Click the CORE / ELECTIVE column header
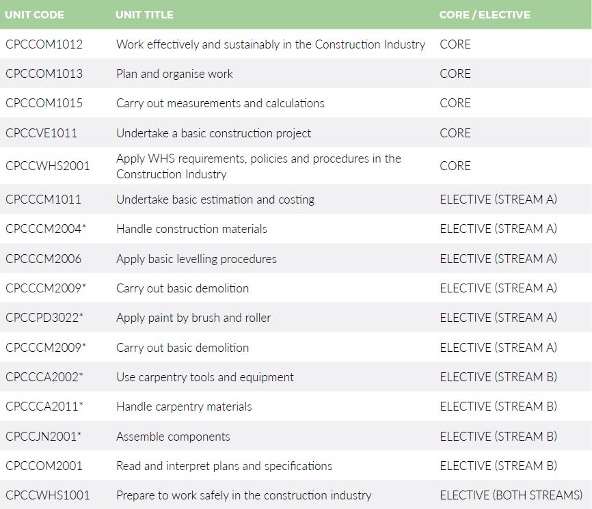This screenshot has width=592, height=509. tap(485, 14)
